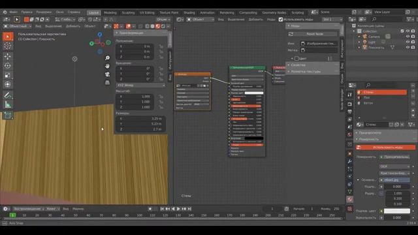Image resolution: width=418 pixels, height=235 pixels.
Task: Click the Dimensions Z field in Transform
Action: coord(140,129)
